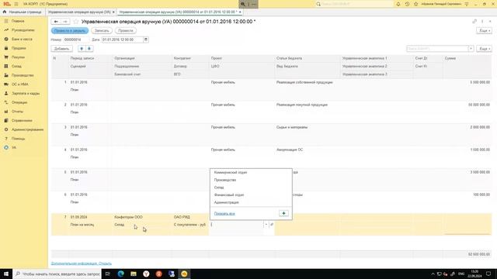Click the Показать все link
The height and width of the screenshot is (279, 497).
point(224,214)
